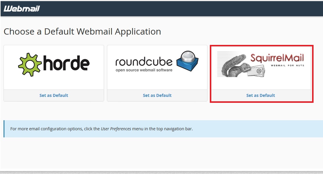Click the Webmail logo in header
The image size is (323, 174).
22,9
